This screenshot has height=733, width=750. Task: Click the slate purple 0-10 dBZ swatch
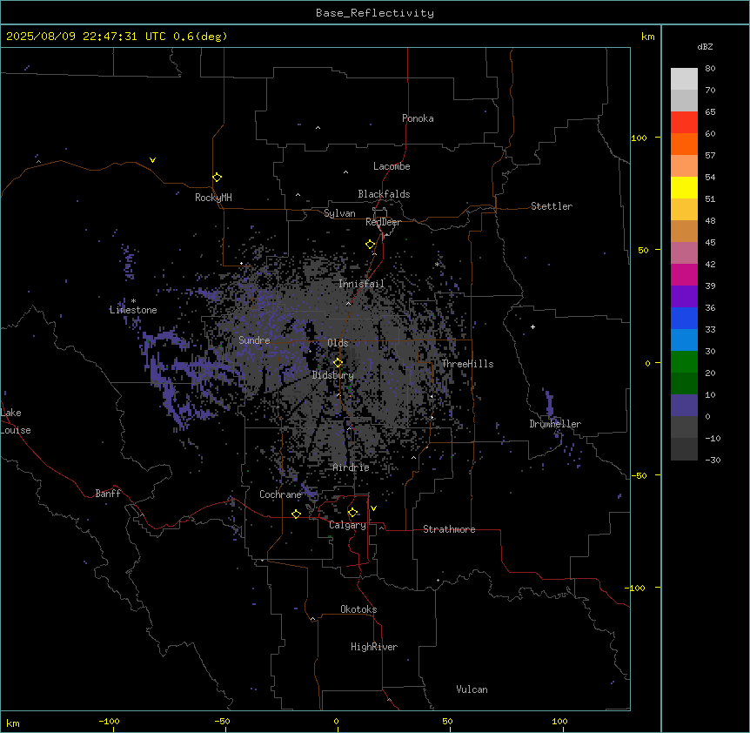pos(684,406)
